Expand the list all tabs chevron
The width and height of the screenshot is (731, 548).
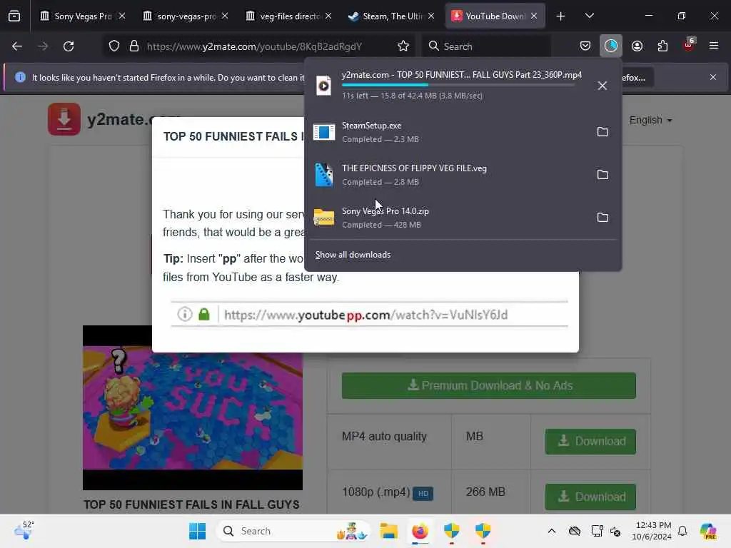pyautogui.click(x=589, y=16)
